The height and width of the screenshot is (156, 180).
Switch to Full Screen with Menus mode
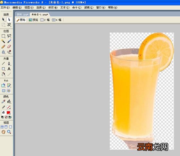click(x=6, y=127)
